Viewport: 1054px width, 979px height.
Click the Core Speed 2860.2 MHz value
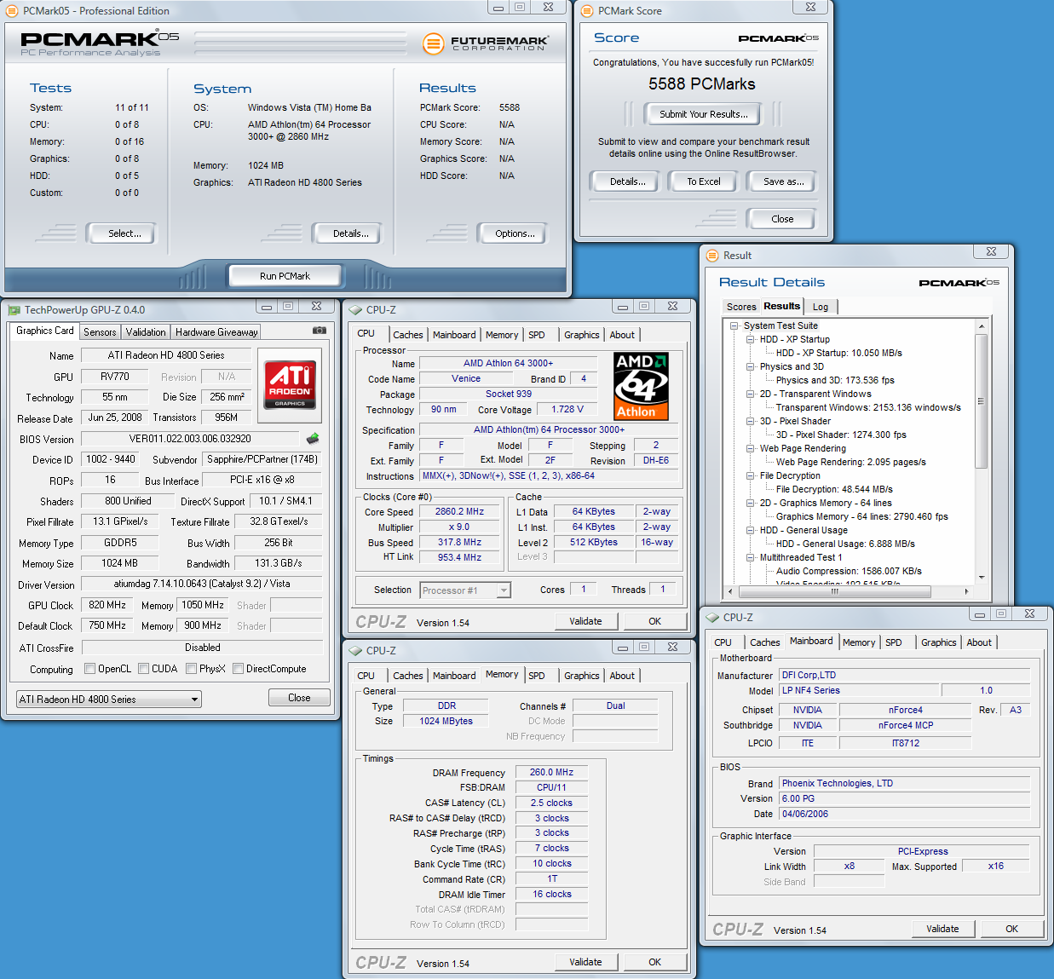459,512
